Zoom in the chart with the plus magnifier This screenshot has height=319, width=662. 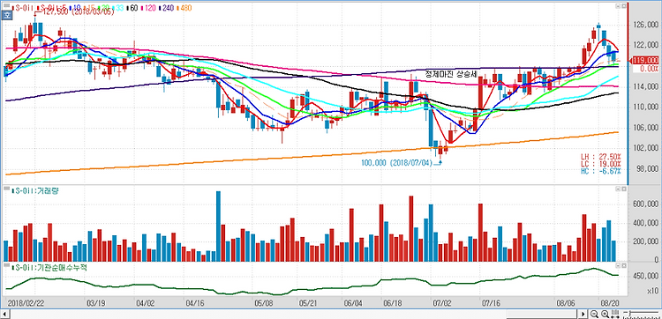[x=605, y=314]
